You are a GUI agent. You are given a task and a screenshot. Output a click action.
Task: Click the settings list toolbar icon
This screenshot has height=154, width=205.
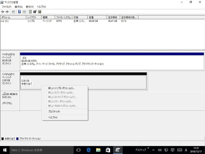click(x=40, y=12)
